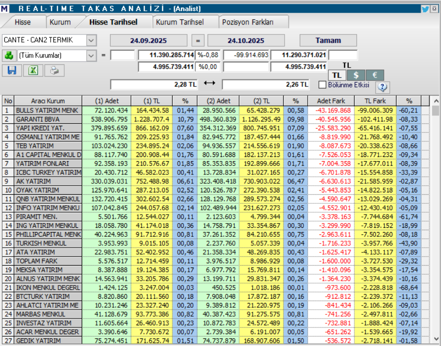Switch currency to euro

coord(375,75)
